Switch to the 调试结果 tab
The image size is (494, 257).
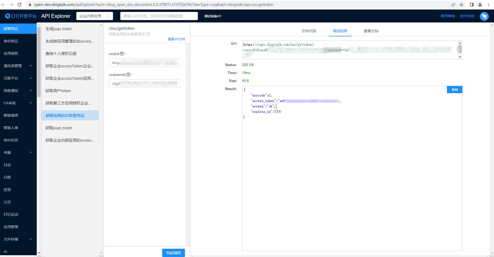[340, 31]
